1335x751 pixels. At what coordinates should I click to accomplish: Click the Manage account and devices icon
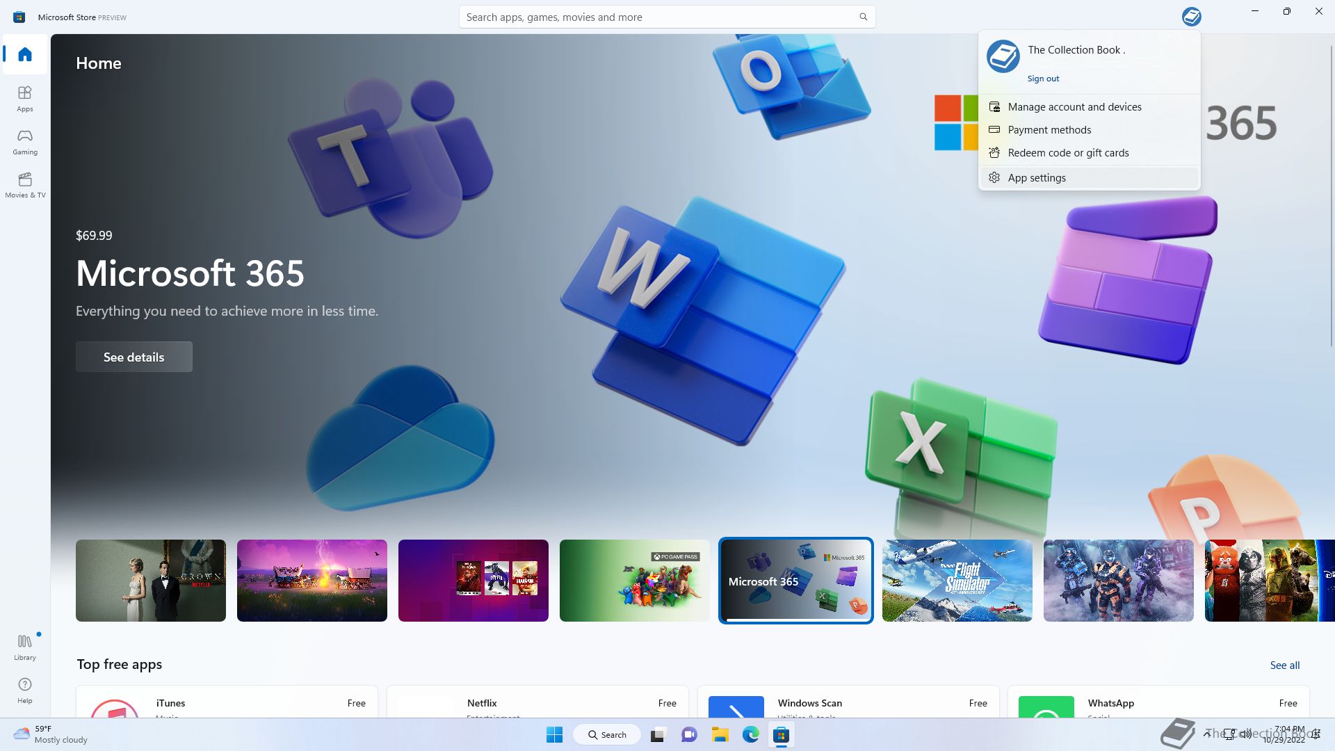(994, 106)
